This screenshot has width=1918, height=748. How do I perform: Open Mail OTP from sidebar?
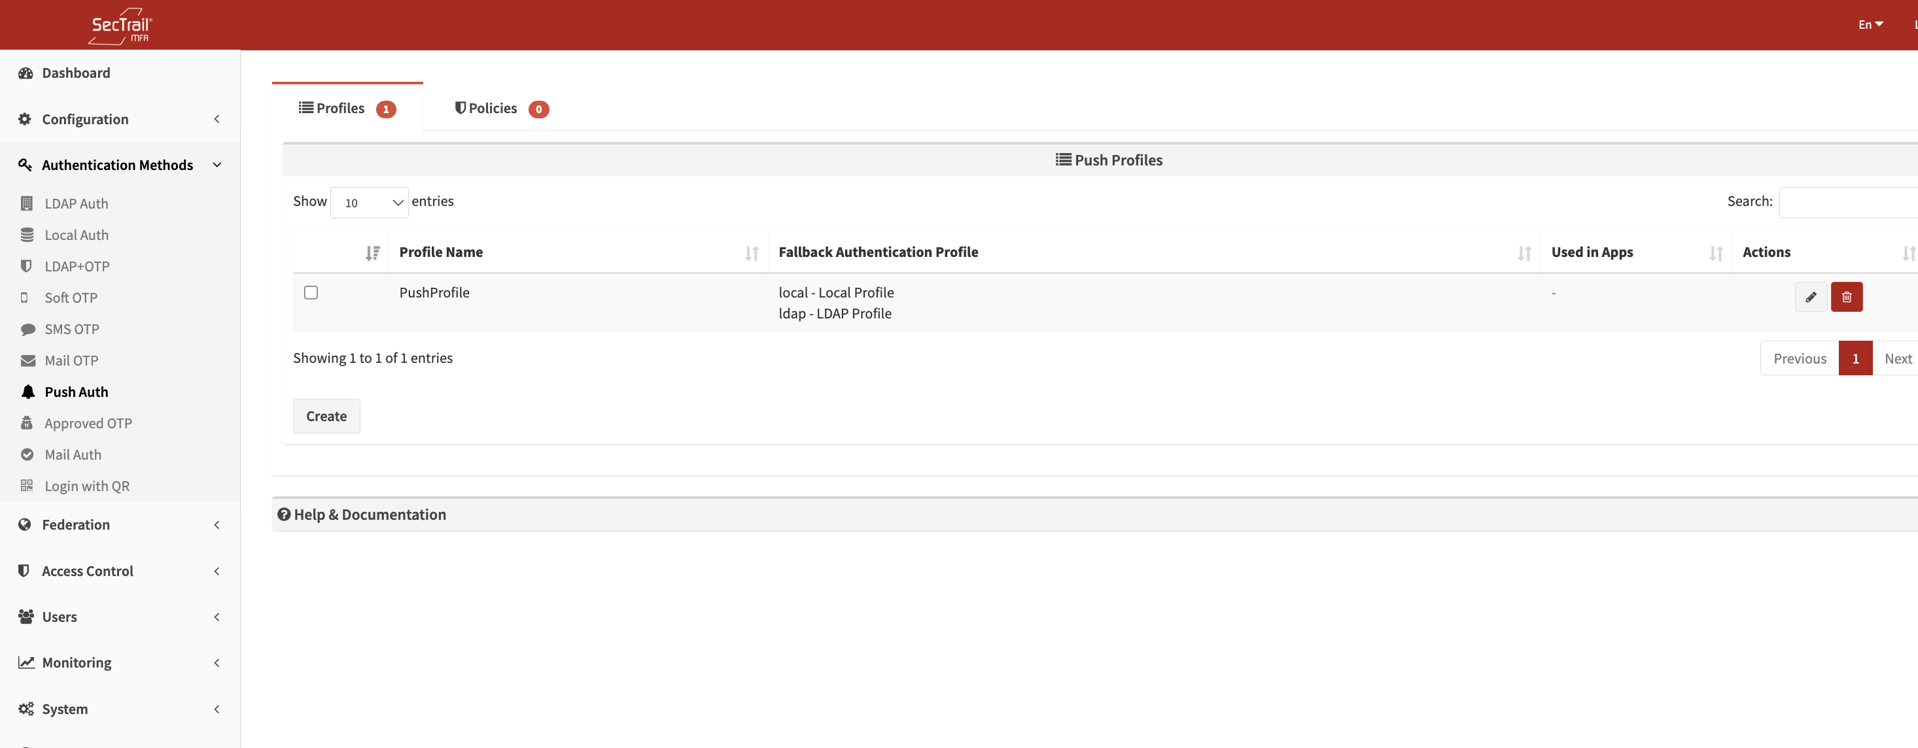[x=71, y=360]
